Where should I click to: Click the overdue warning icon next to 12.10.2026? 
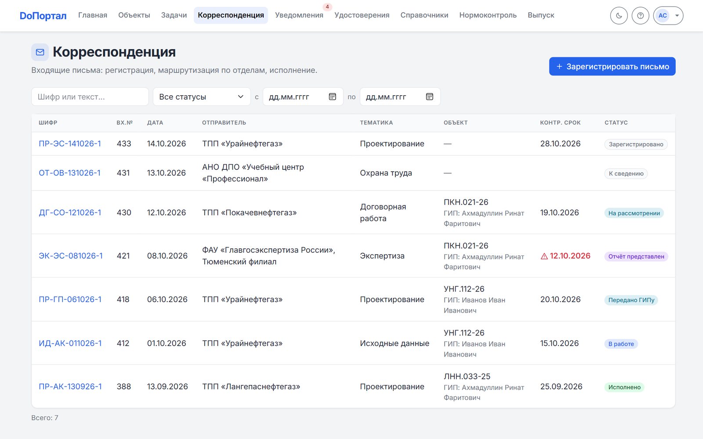coord(544,256)
